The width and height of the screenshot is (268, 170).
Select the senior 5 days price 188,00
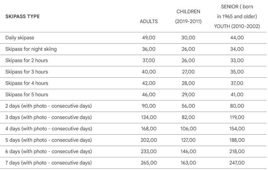coord(237,140)
